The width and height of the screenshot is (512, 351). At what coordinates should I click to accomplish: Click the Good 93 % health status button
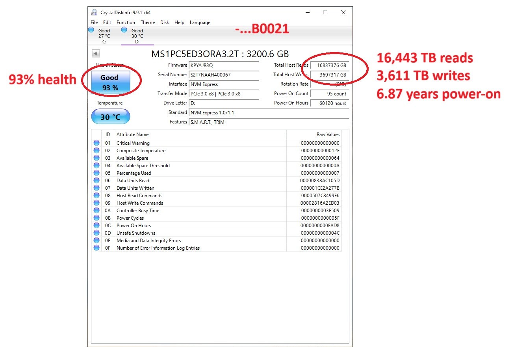pos(110,82)
